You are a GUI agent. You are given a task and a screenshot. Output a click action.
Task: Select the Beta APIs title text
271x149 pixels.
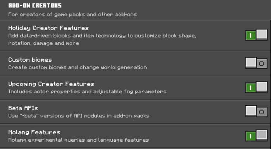coord(23,108)
